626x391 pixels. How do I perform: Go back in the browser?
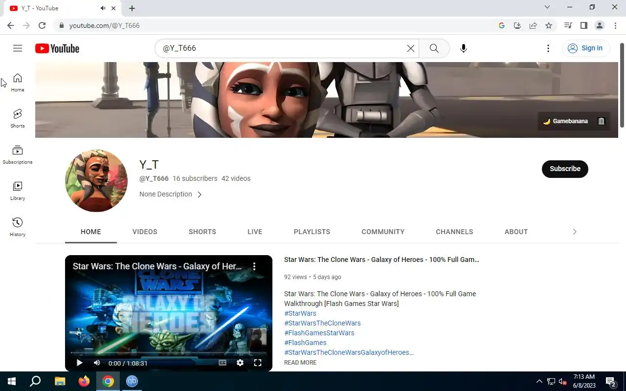click(11, 25)
